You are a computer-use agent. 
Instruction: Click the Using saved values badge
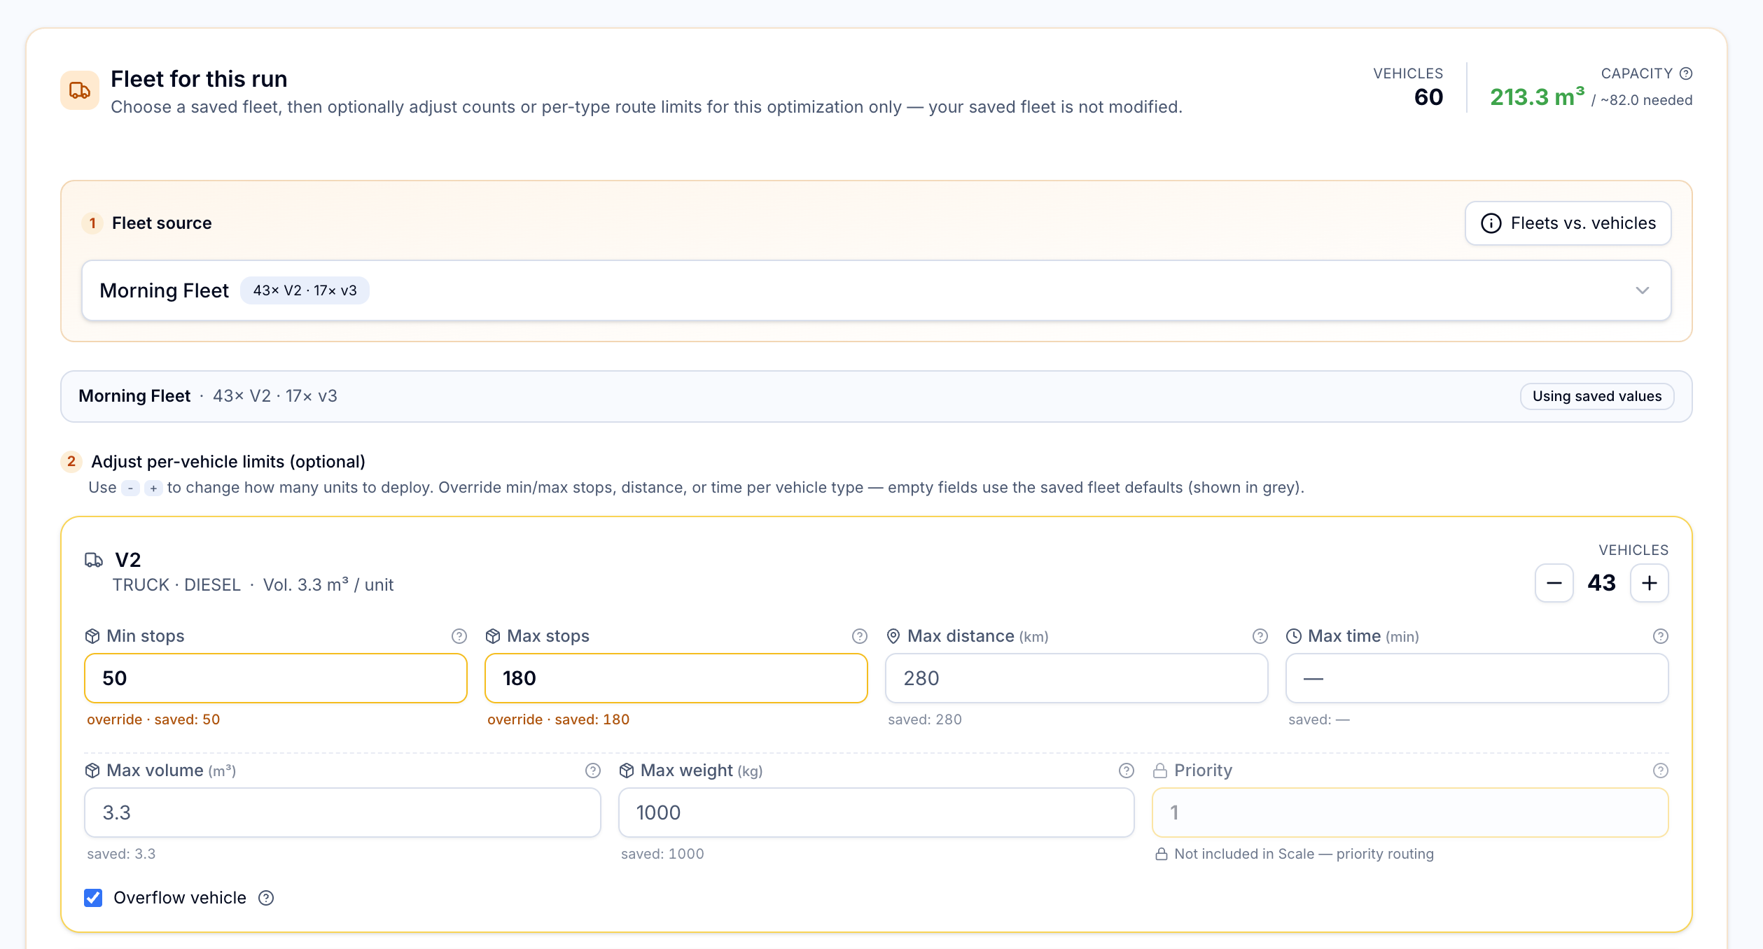click(x=1597, y=396)
